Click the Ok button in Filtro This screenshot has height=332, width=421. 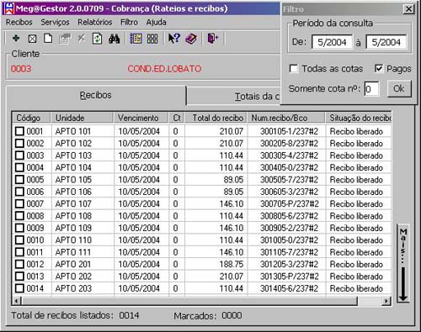399,89
